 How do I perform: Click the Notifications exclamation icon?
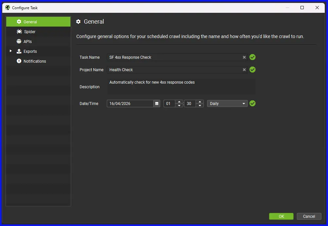[19, 61]
